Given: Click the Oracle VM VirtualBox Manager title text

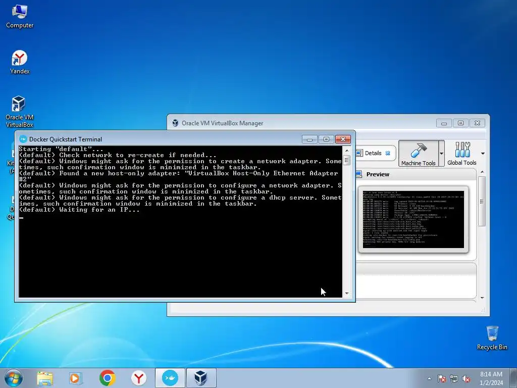Looking at the screenshot, I should (x=223, y=123).
